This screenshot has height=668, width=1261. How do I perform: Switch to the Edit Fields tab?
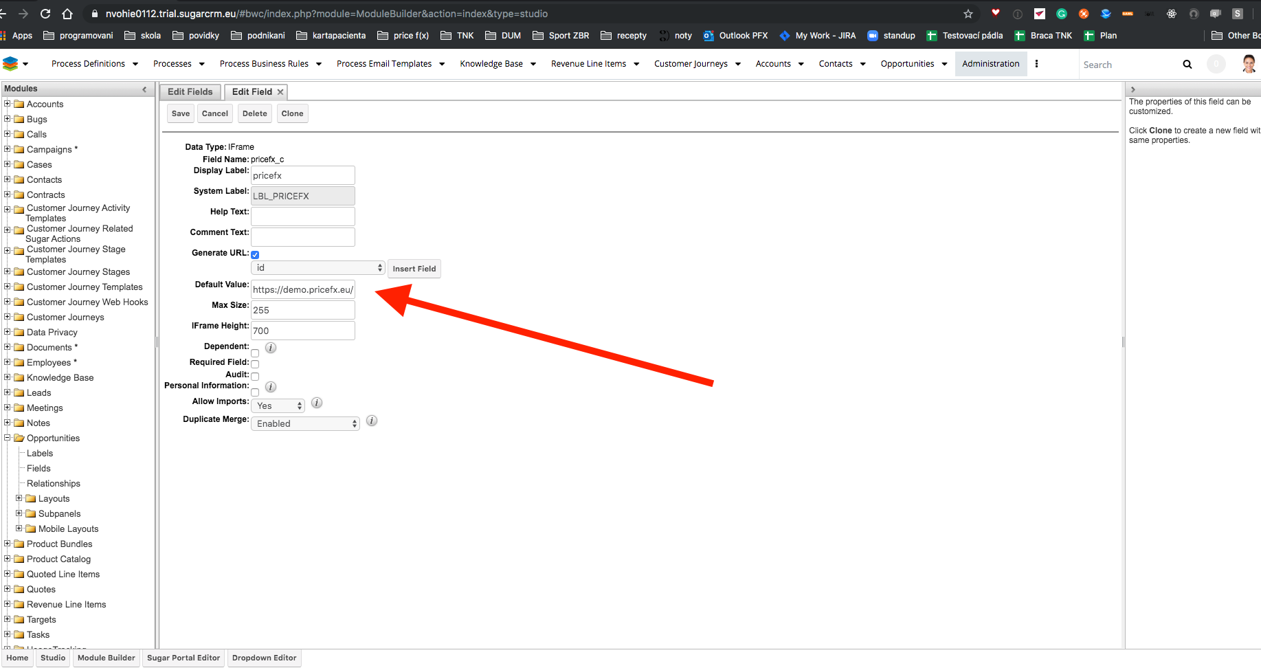[190, 91]
